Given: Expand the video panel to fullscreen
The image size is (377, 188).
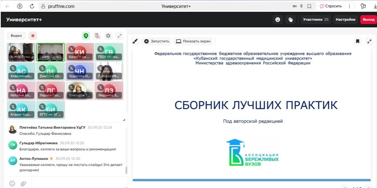Looking at the screenshot, I should click(x=120, y=36).
